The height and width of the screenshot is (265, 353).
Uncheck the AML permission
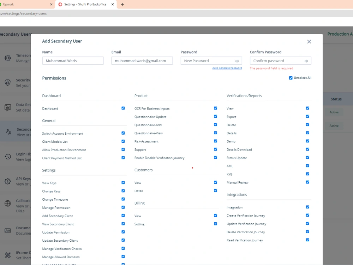pyautogui.click(x=307, y=166)
